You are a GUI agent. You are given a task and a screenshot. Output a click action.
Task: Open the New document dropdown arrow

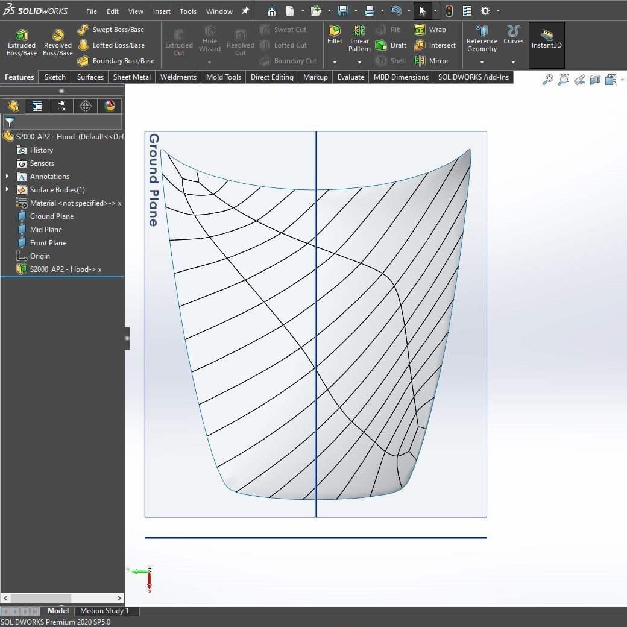(x=303, y=11)
